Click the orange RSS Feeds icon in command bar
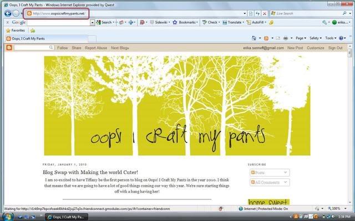Screen dimensions: 355x221 point(266,38)
